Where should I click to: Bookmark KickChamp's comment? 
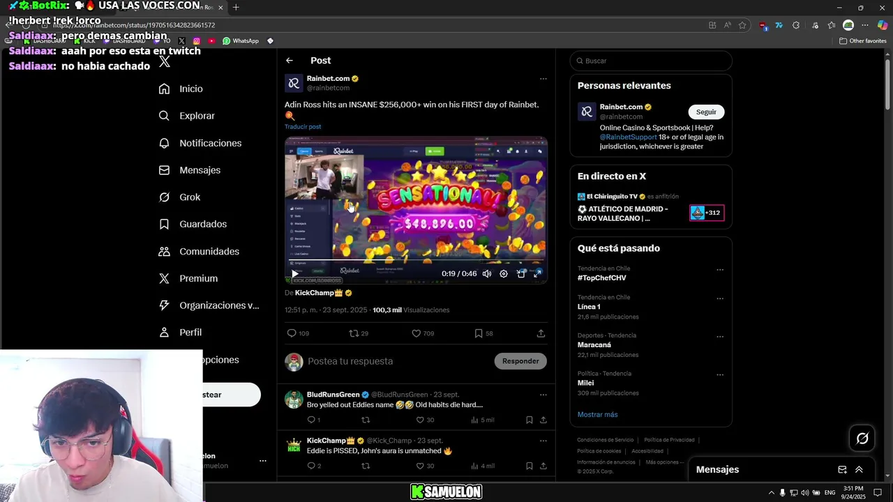click(530, 466)
